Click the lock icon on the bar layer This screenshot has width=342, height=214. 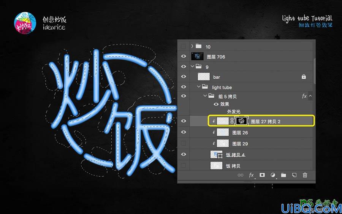pyautogui.click(x=304, y=76)
